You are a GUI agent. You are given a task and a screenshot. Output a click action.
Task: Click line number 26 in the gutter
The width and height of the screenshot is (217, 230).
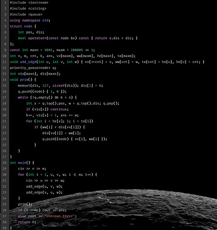(4, 151)
